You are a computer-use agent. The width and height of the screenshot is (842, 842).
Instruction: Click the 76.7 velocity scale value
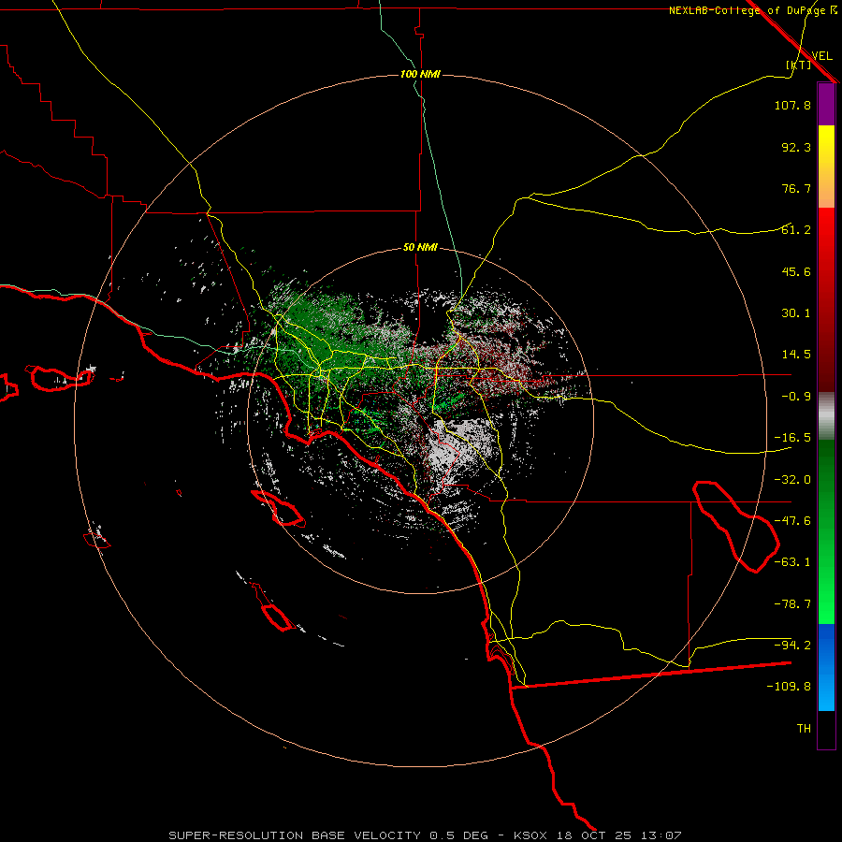point(796,188)
